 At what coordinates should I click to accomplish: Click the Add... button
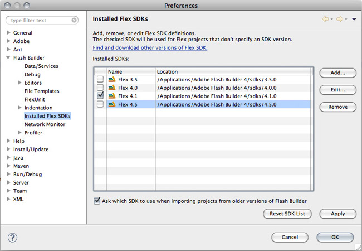point(337,73)
